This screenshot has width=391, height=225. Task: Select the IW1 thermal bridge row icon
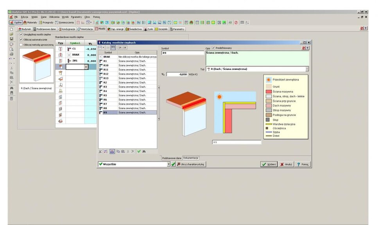point(60,61)
